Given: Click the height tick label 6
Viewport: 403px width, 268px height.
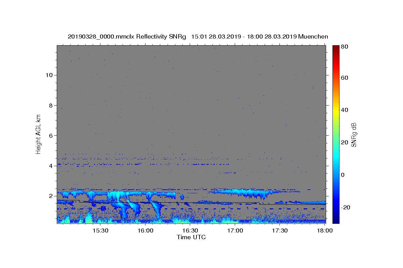Looking at the screenshot, I should click(50, 135).
